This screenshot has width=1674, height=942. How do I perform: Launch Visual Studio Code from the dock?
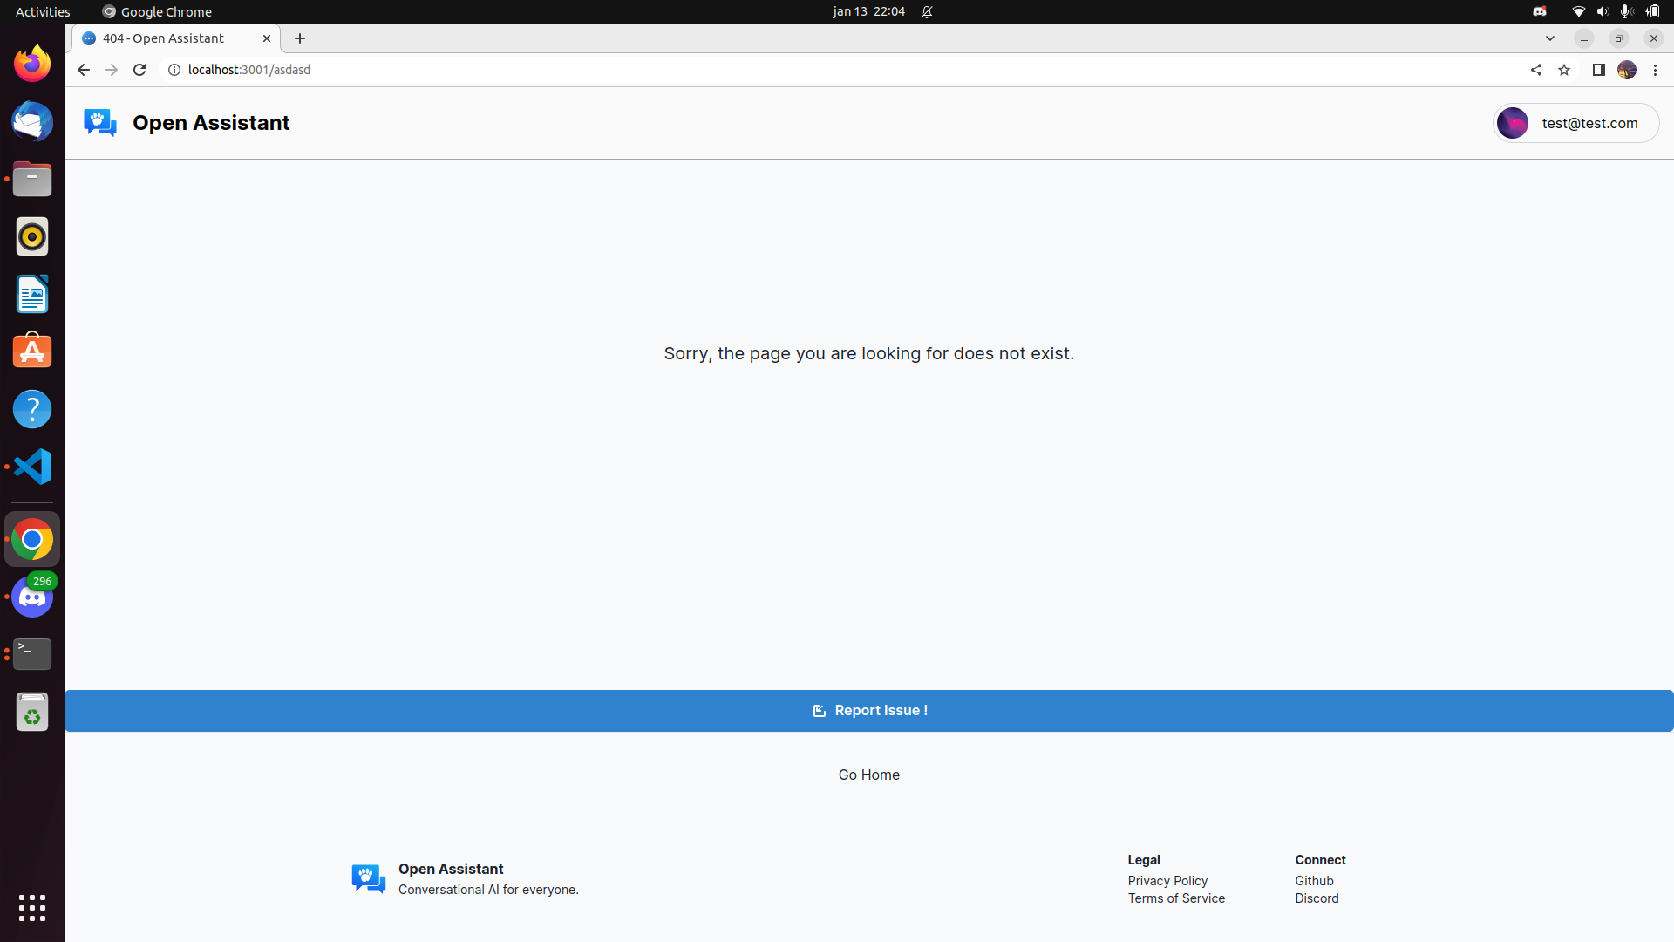[31, 467]
